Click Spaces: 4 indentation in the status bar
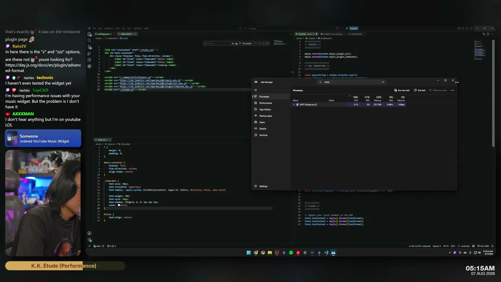Viewport: 501px width, 282px height. click(436, 246)
